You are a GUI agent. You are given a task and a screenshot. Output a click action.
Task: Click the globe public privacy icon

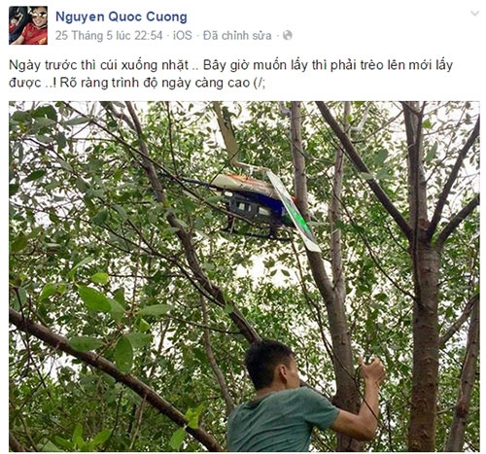pos(288,35)
